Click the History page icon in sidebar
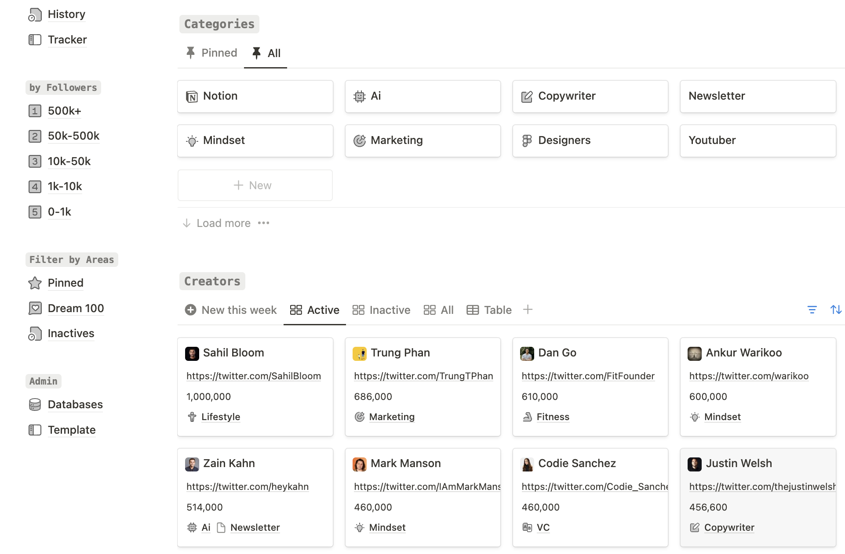 pos(35,14)
